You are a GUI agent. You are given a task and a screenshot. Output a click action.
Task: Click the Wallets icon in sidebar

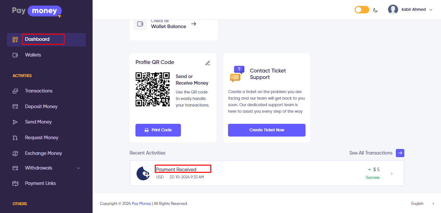point(15,55)
